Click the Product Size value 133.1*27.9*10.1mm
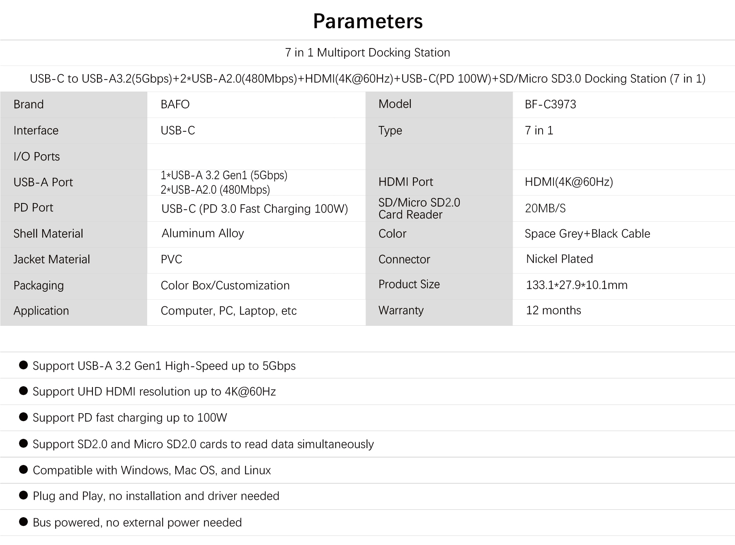The height and width of the screenshot is (545, 735). (x=576, y=285)
